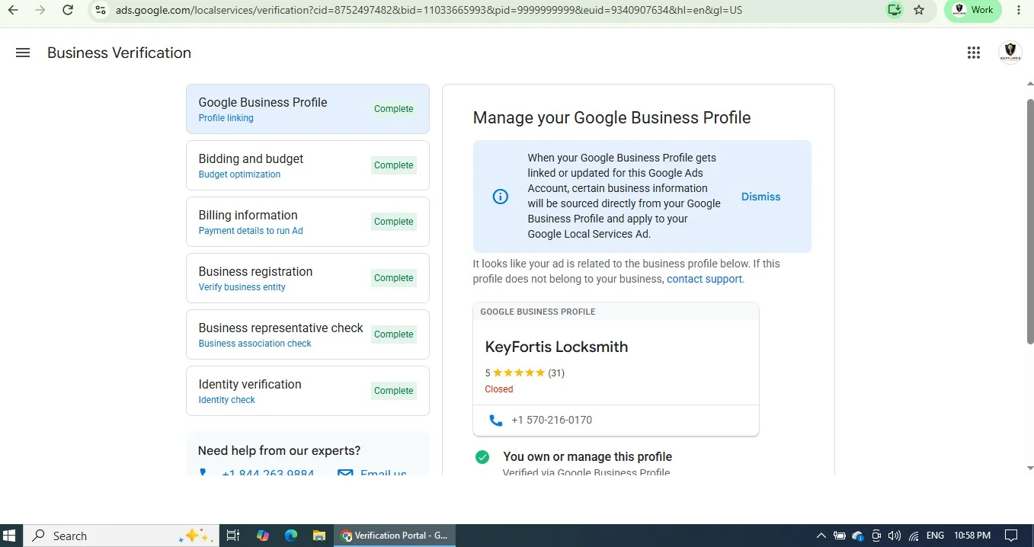Launch Microsoft Edge from taskbar

[x=291, y=536]
